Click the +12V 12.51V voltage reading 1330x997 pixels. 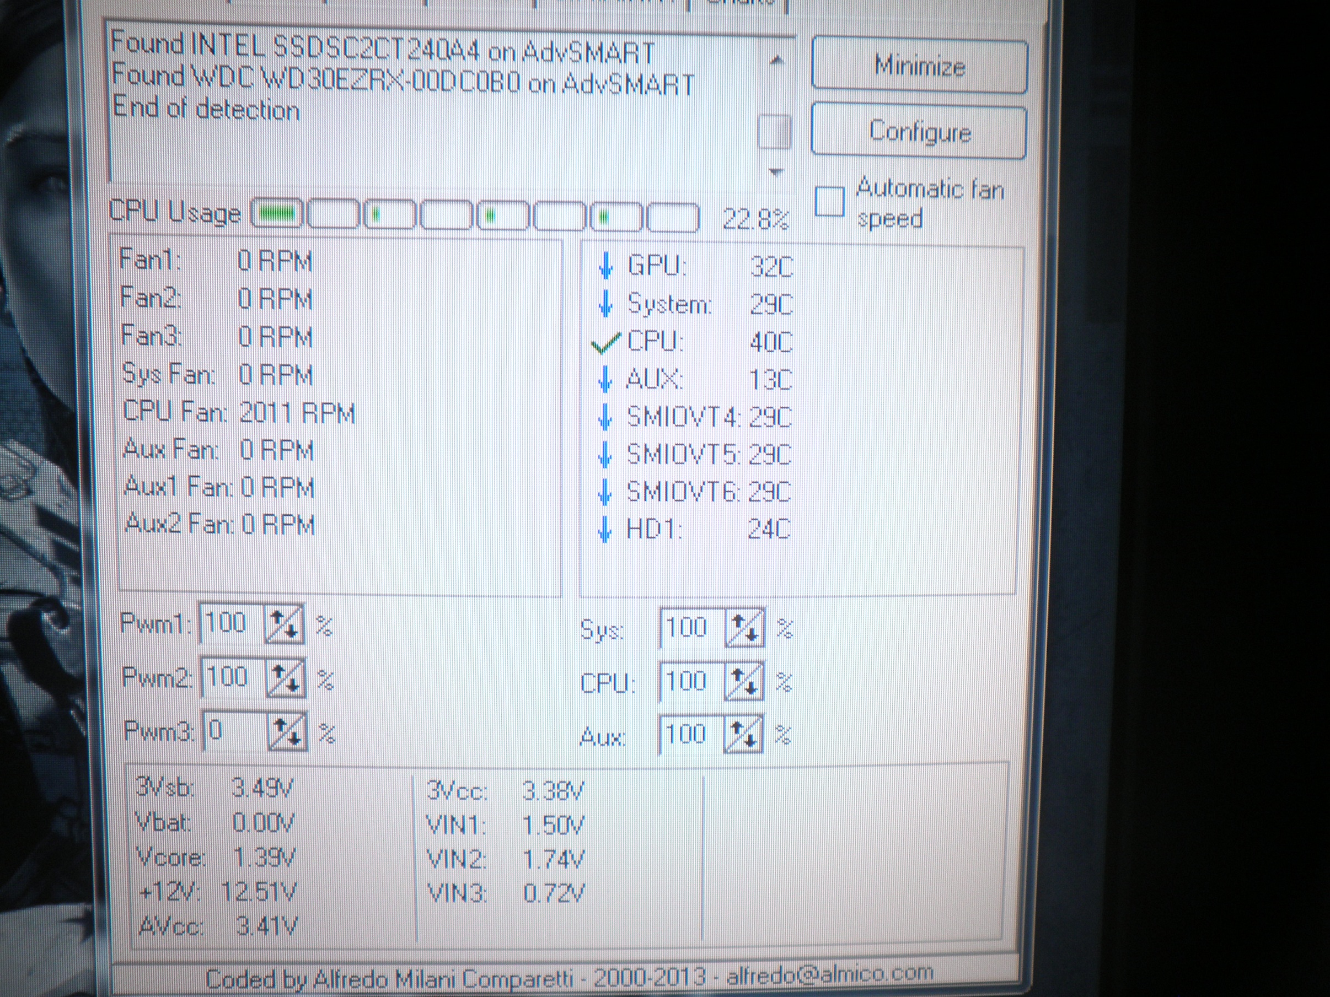point(217,892)
